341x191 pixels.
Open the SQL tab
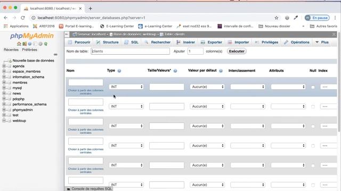tap(132, 42)
